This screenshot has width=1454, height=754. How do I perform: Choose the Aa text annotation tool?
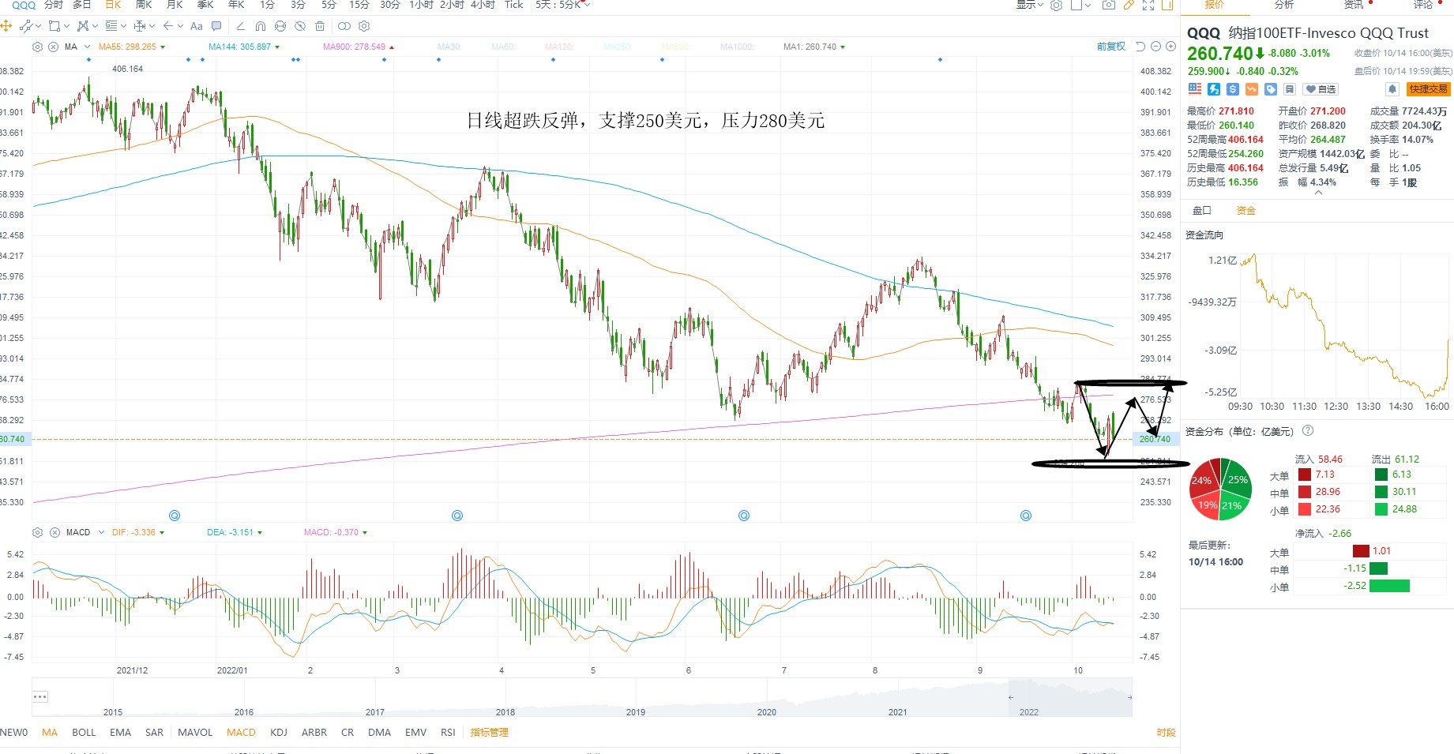197,26
